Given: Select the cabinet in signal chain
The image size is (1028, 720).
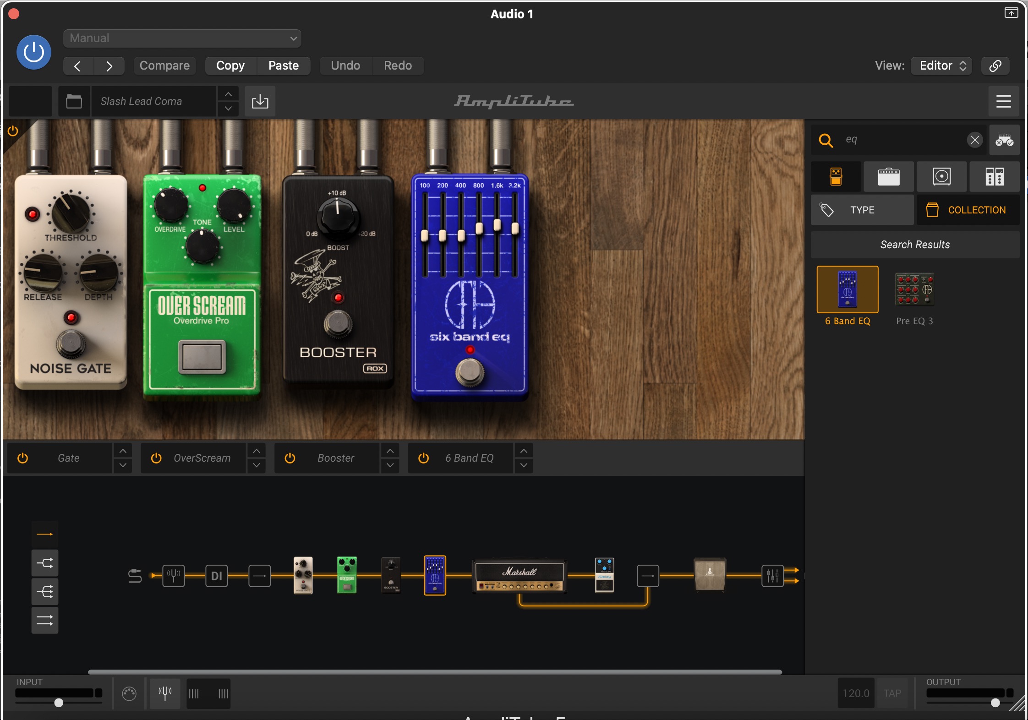Looking at the screenshot, I should click(710, 575).
